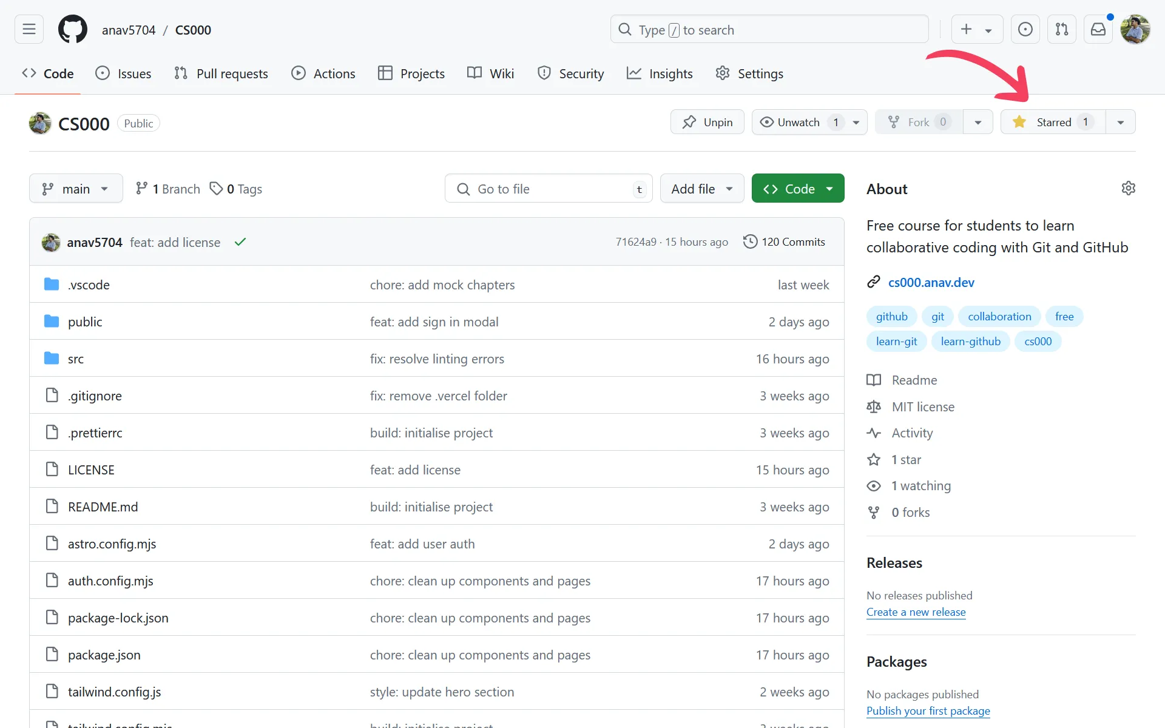Open the cs000.anav.dev website link

click(931, 282)
